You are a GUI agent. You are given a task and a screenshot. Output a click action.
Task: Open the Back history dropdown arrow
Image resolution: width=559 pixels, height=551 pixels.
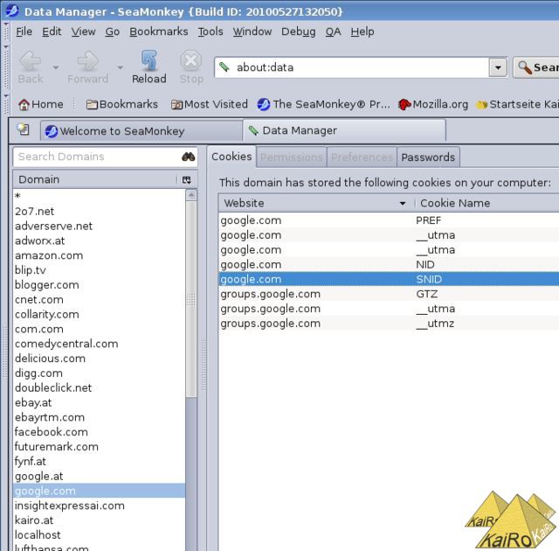tap(56, 67)
